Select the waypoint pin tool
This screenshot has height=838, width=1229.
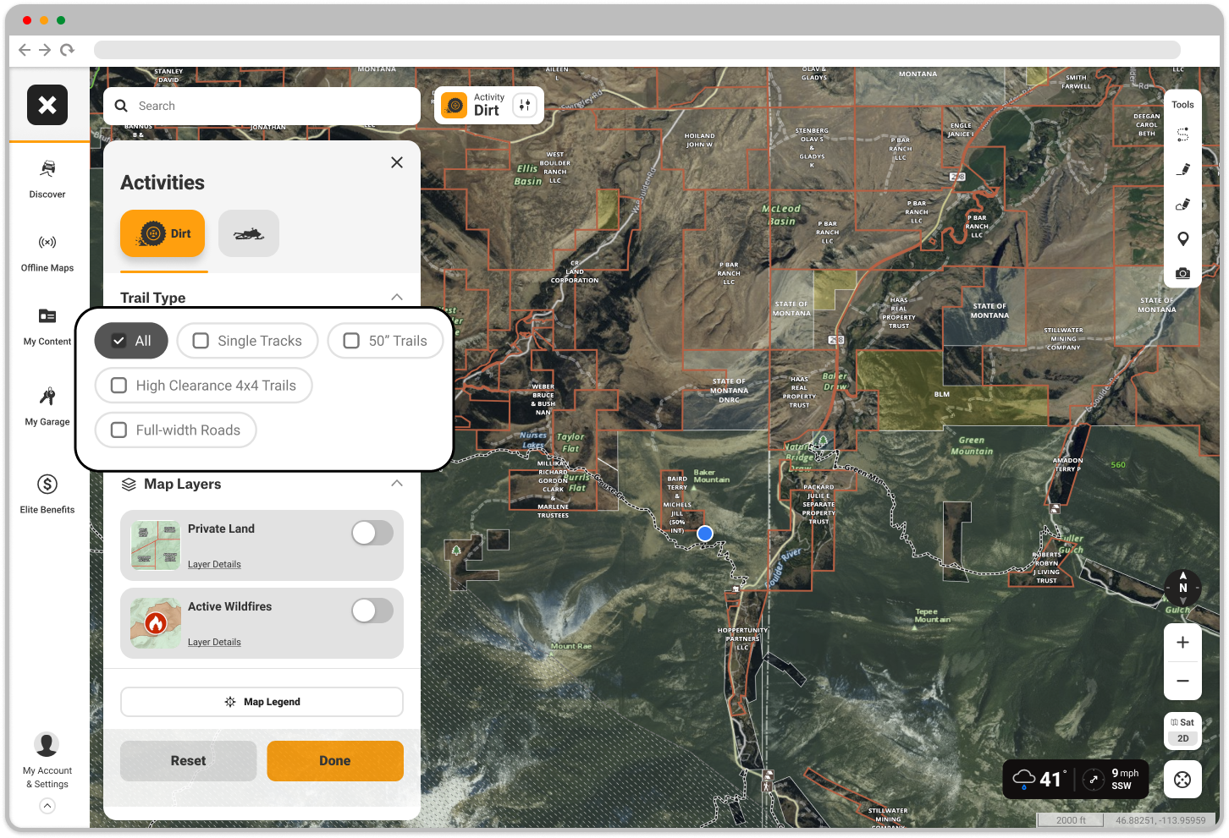(1183, 238)
